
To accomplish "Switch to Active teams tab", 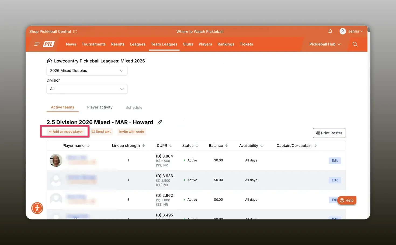I will pos(62,107).
